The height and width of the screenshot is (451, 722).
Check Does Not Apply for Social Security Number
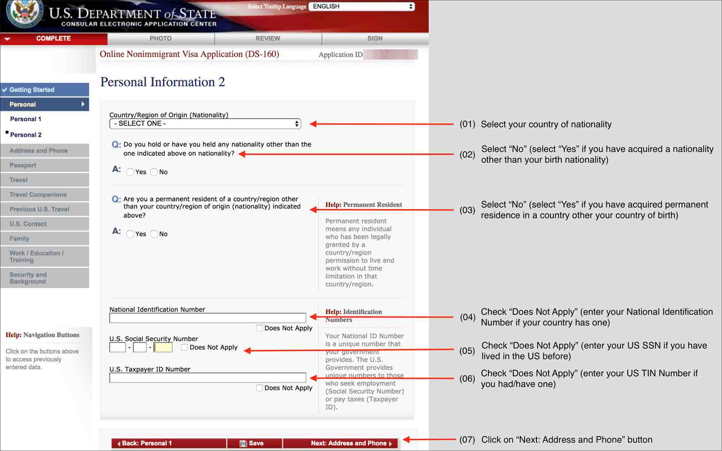click(184, 347)
